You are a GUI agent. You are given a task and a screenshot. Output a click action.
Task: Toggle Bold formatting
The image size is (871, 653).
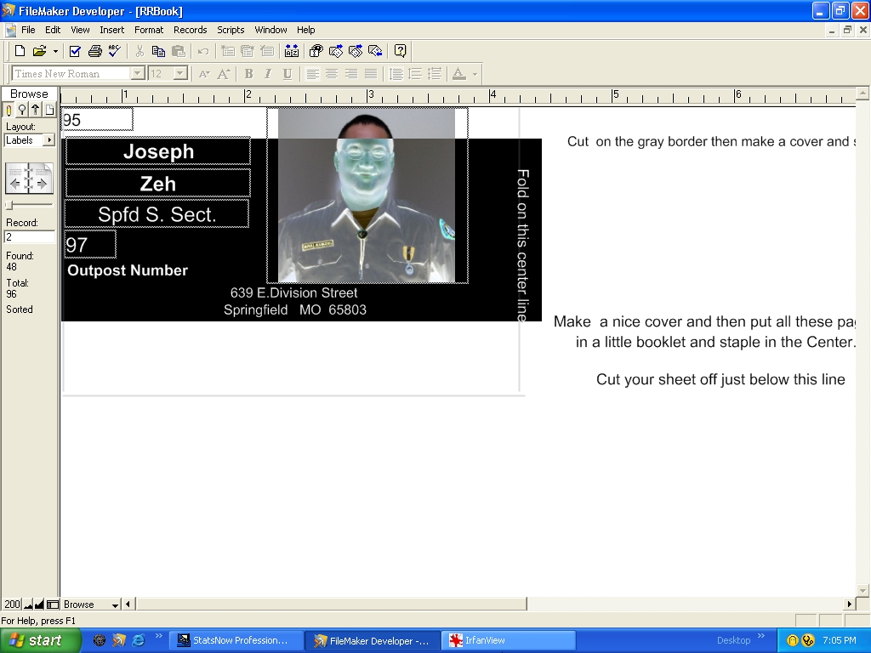coord(248,74)
